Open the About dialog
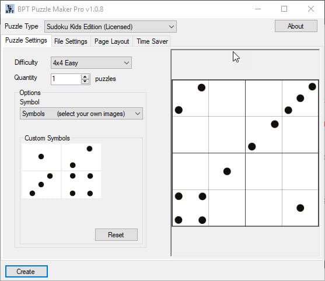This screenshot has height=281, width=325. (296, 26)
